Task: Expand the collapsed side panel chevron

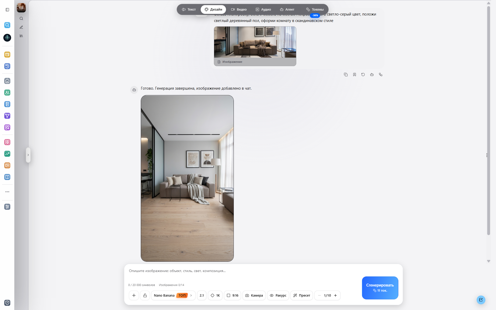Action: coord(28,155)
